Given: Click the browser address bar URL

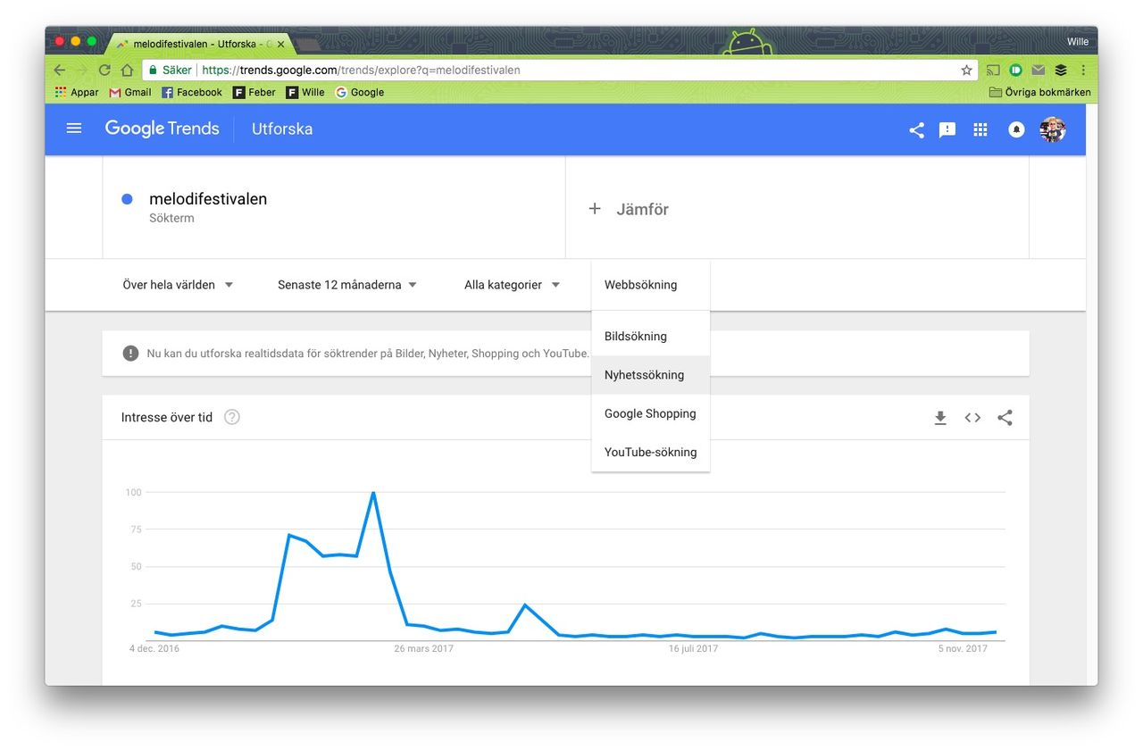Looking at the screenshot, I should coord(361,70).
